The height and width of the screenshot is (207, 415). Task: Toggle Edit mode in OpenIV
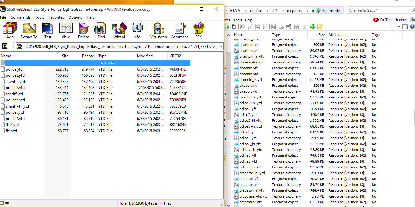click(328, 10)
